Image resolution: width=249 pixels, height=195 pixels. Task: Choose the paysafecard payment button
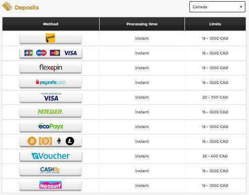click(51, 83)
